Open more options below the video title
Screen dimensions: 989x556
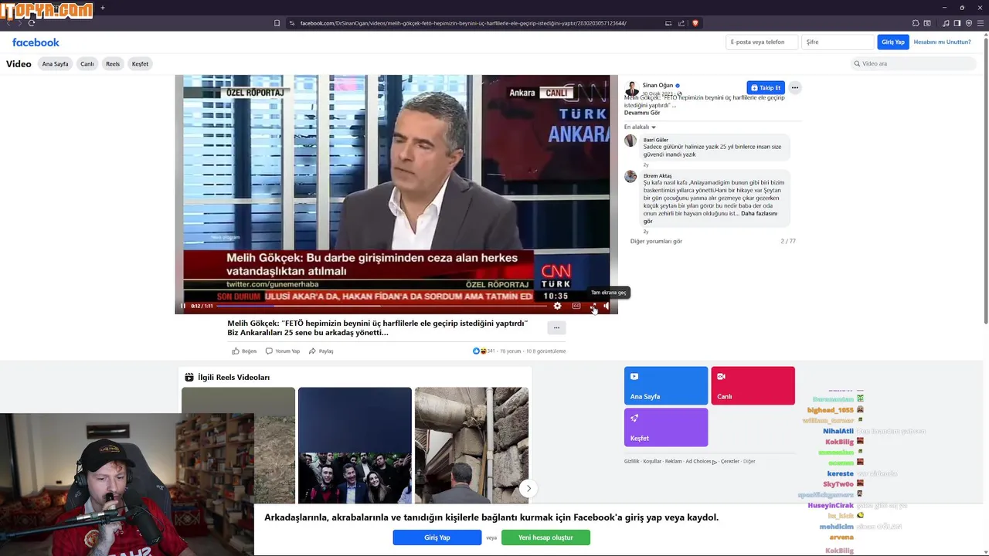coord(556,328)
